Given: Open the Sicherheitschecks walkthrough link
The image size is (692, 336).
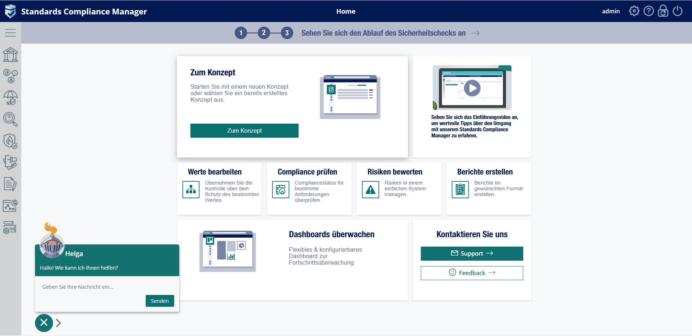Looking at the screenshot, I should click(x=383, y=33).
